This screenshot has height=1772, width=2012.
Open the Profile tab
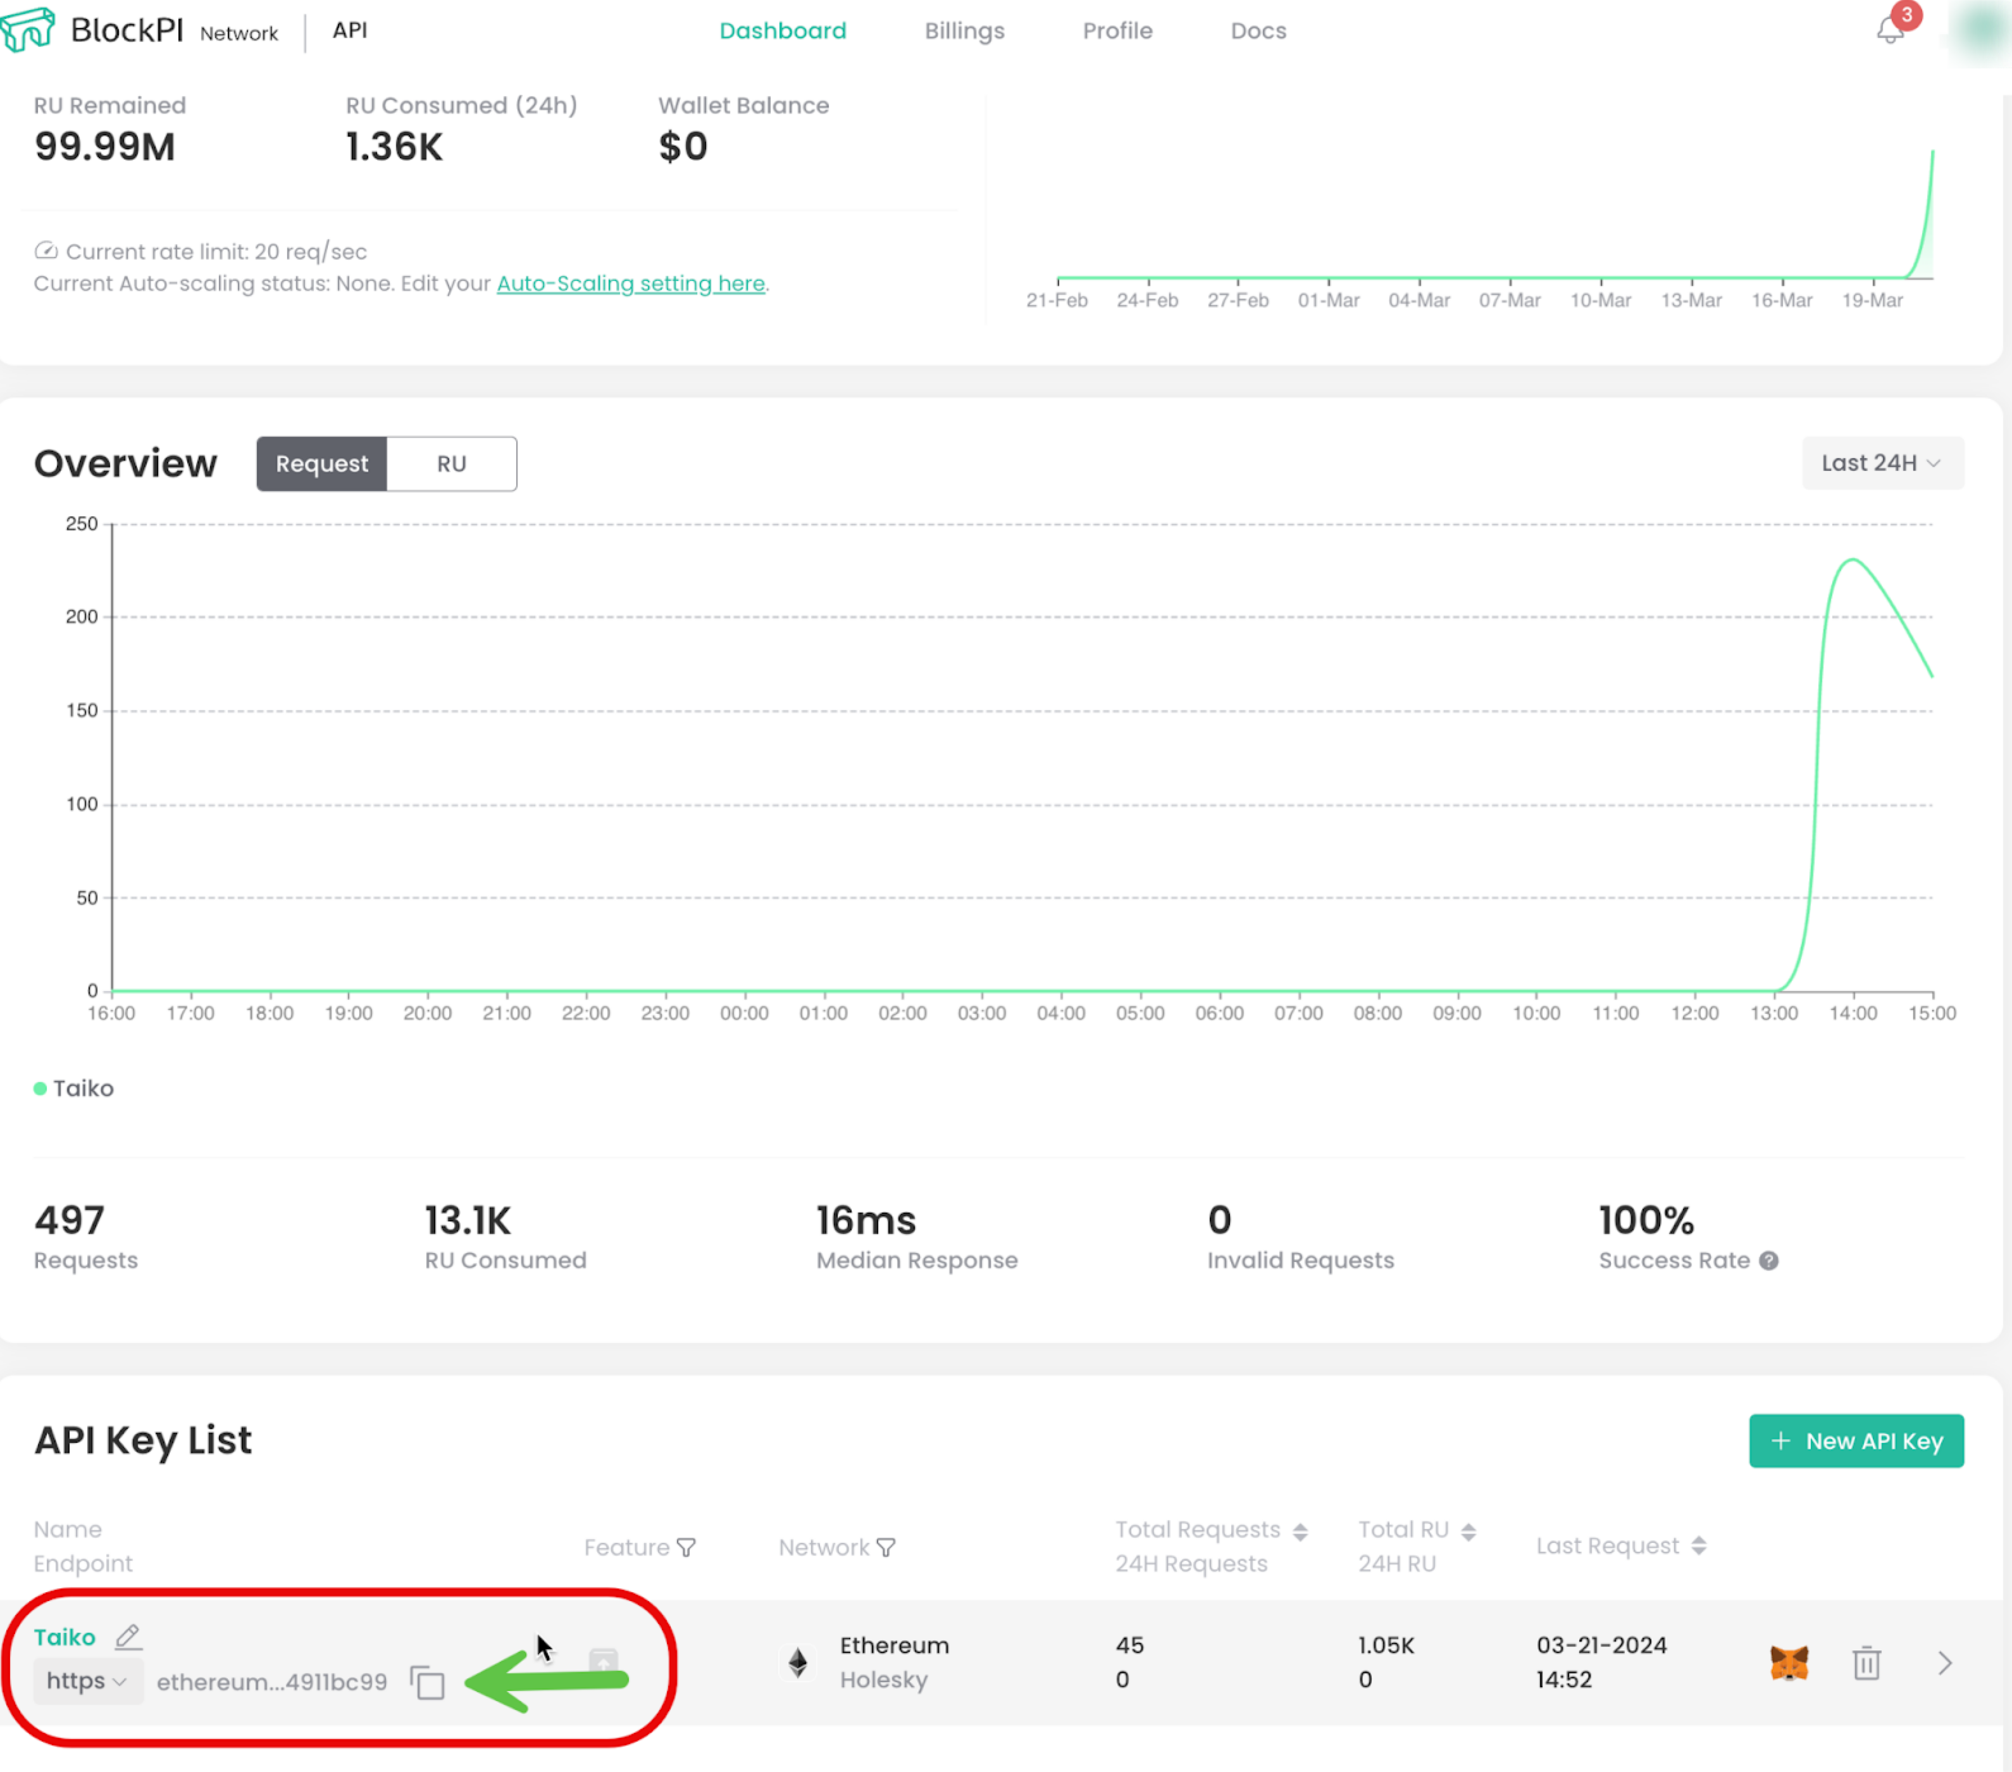[x=1117, y=30]
